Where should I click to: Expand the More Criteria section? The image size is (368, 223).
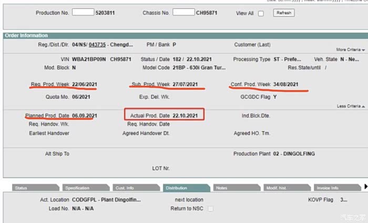point(350,49)
